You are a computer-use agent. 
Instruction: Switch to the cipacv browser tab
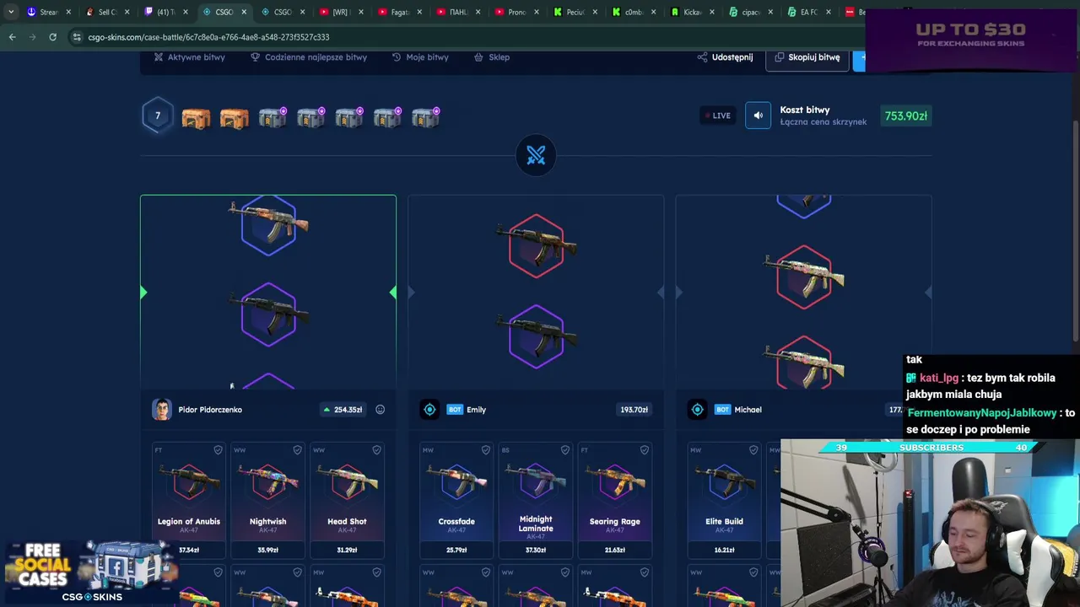(x=749, y=12)
